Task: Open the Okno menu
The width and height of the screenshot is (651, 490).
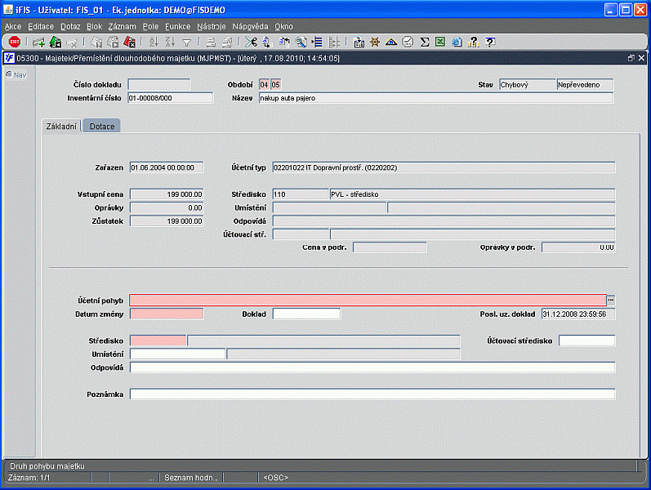Action: [x=283, y=27]
